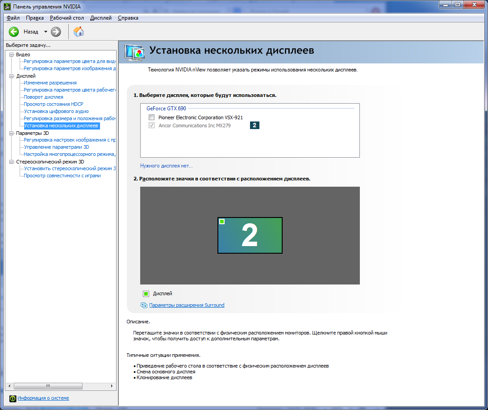Open the Параметры расширения Surround link
This screenshot has height=410, width=488.
tap(187, 305)
